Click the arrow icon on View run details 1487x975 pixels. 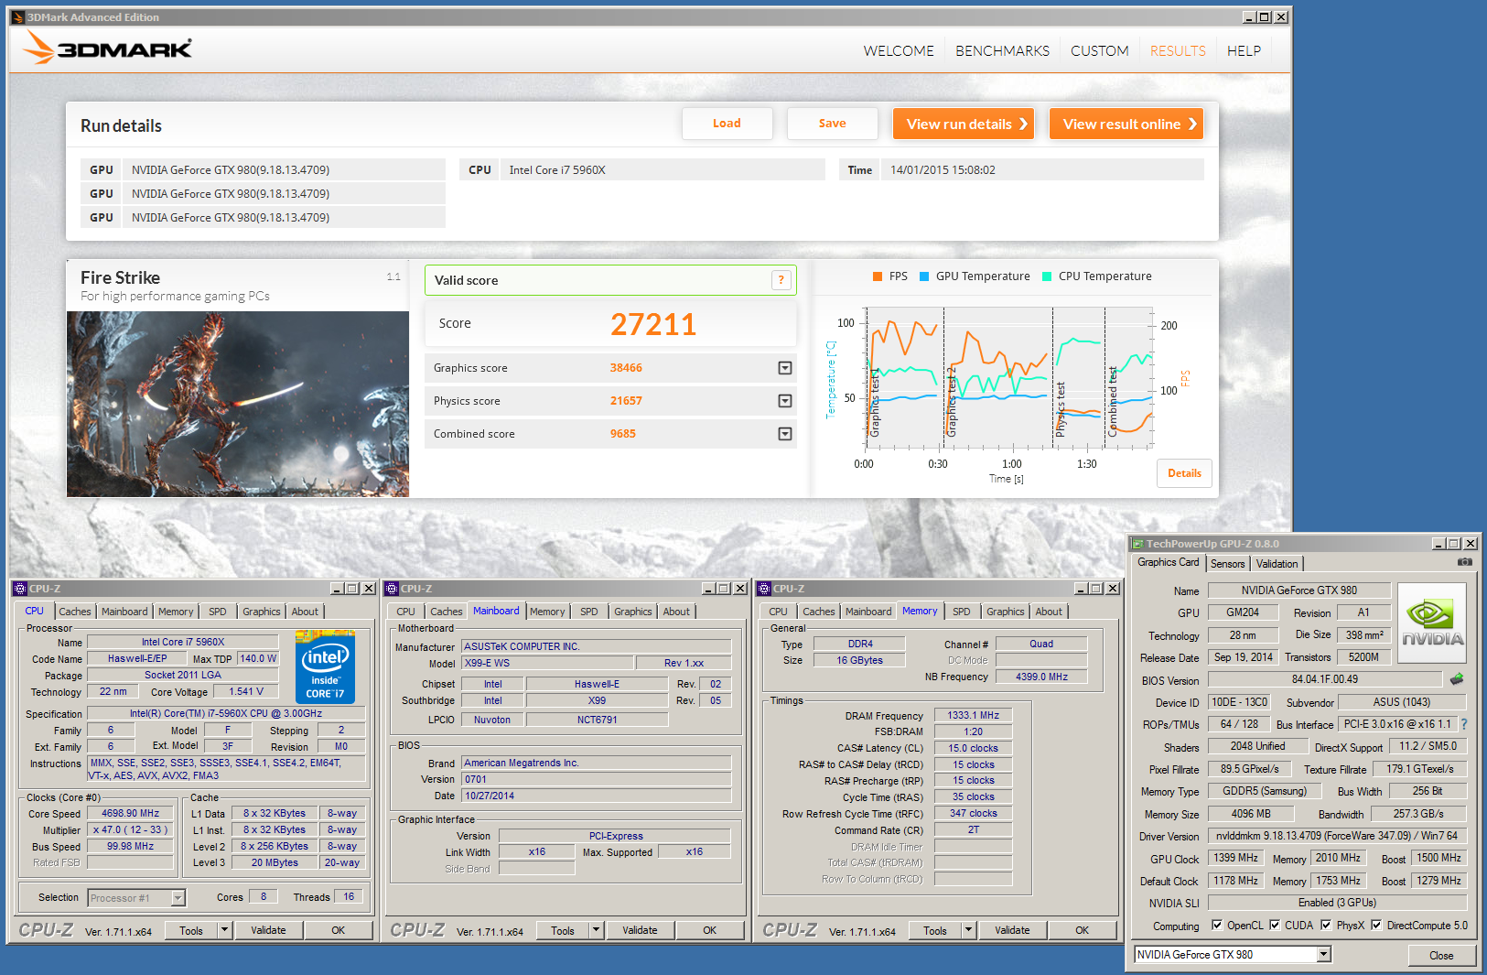click(1023, 124)
